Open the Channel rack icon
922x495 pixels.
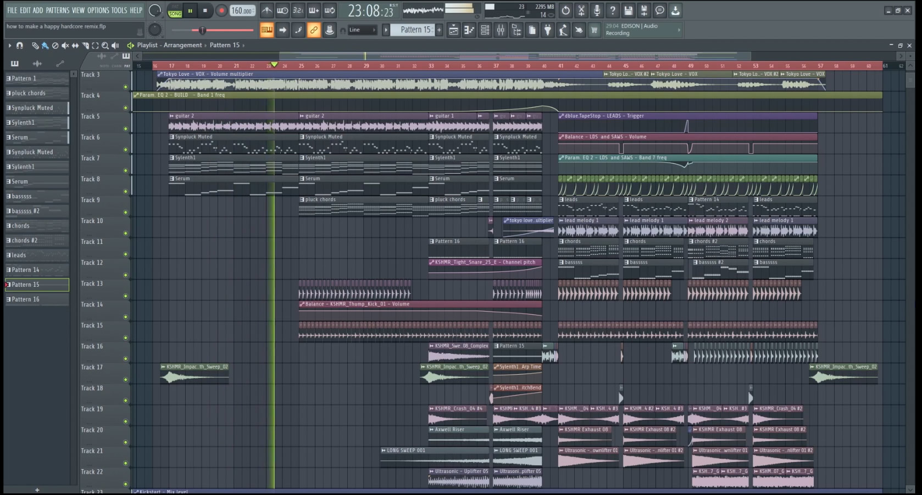tap(485, 30)
